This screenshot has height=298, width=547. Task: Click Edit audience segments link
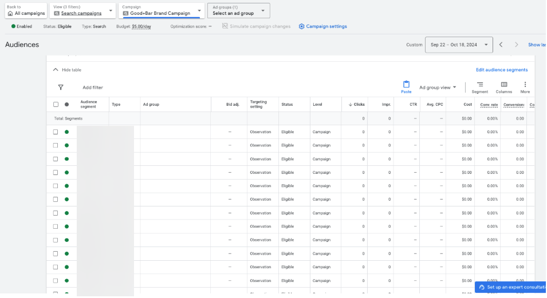coord(502,70)
